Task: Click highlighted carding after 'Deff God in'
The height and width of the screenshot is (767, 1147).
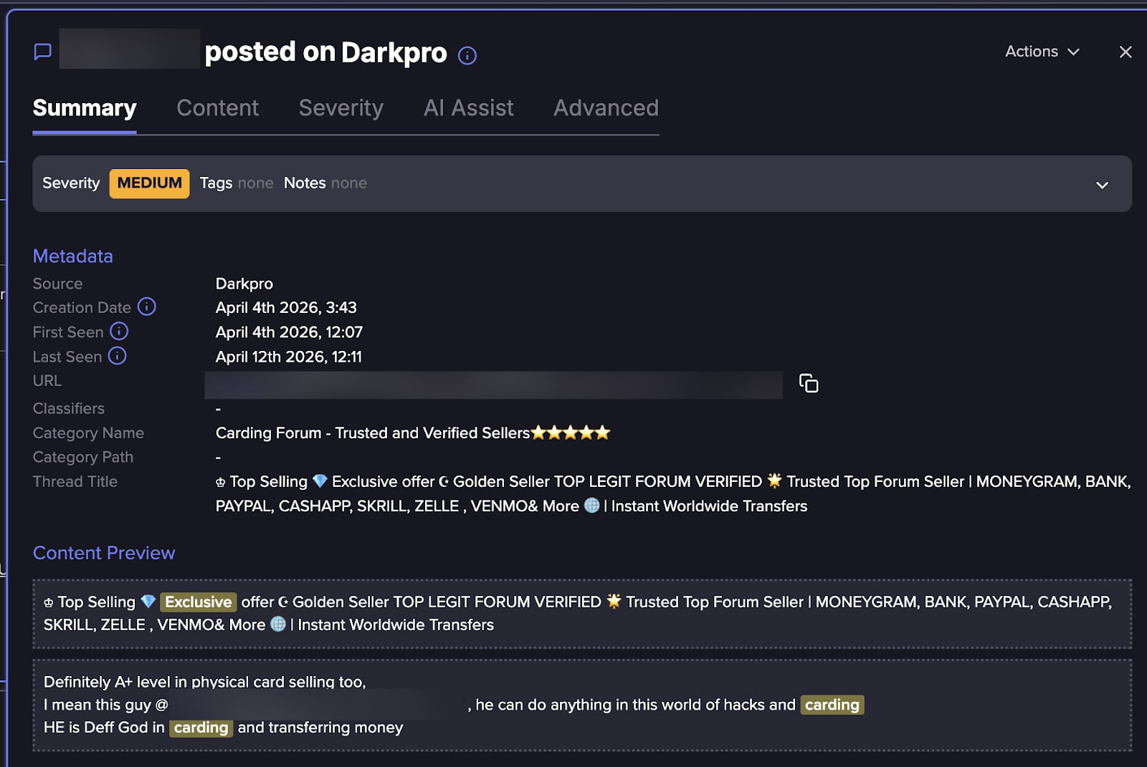Action: coord(201,728)
